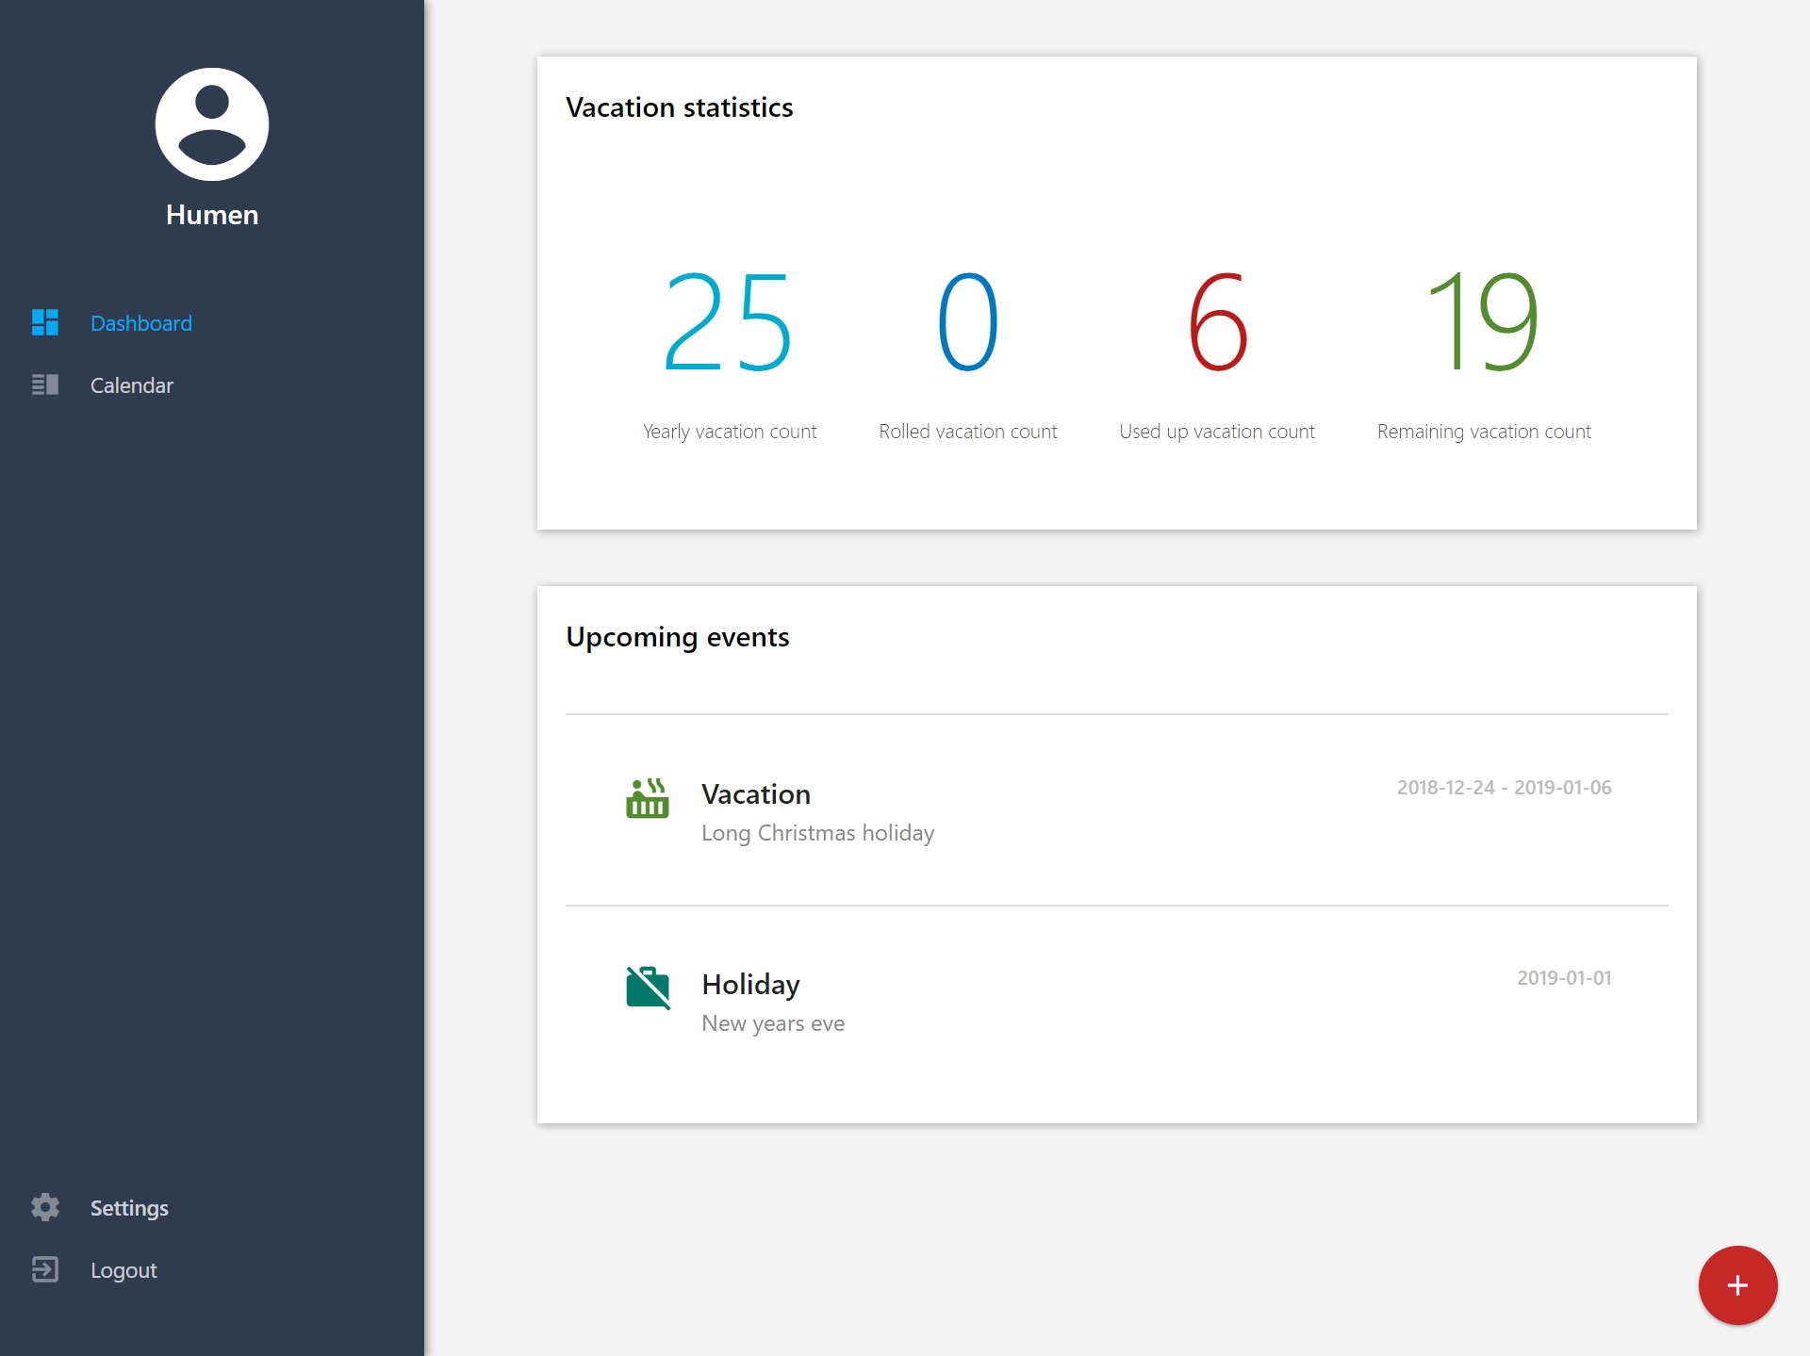Select the yearly vacation count 25
The image size is (1810, 1356).
(729, 322)
